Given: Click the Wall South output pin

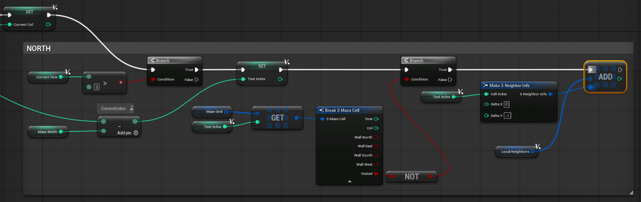Looking at the screenshot, I should click(x=376, y=155).
